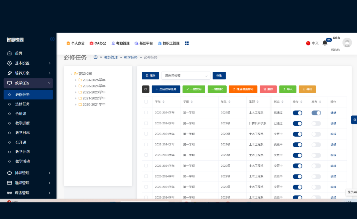Open 考勤管理 via its person icon
357x219 pixels.
(113, 43)
